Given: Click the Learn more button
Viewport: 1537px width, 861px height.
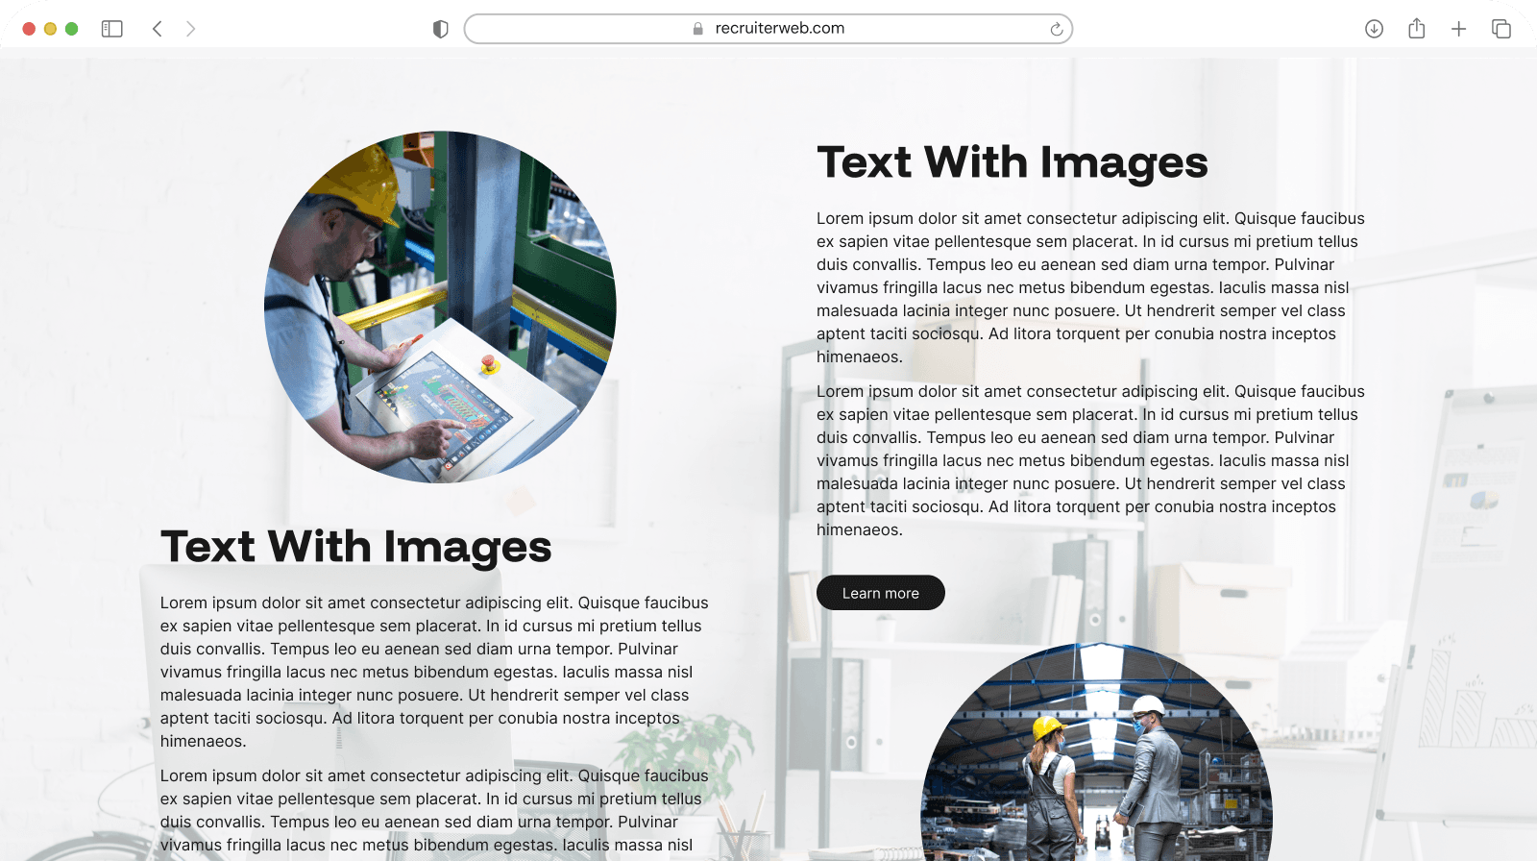Looking at the screenshot, I should pos(881,593).
